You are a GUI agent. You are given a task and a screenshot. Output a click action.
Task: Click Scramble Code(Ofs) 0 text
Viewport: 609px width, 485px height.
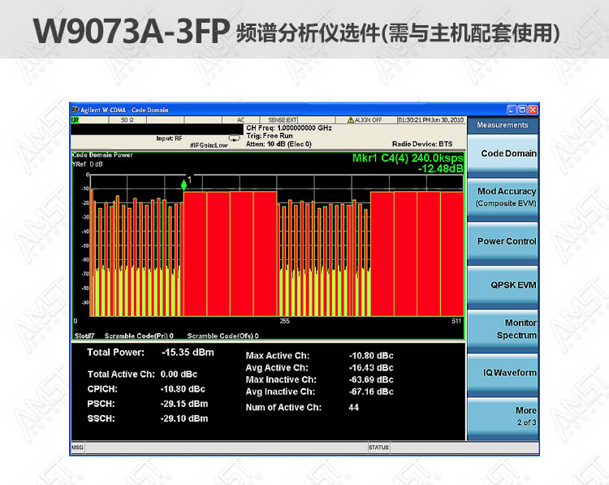click(222, 336)
